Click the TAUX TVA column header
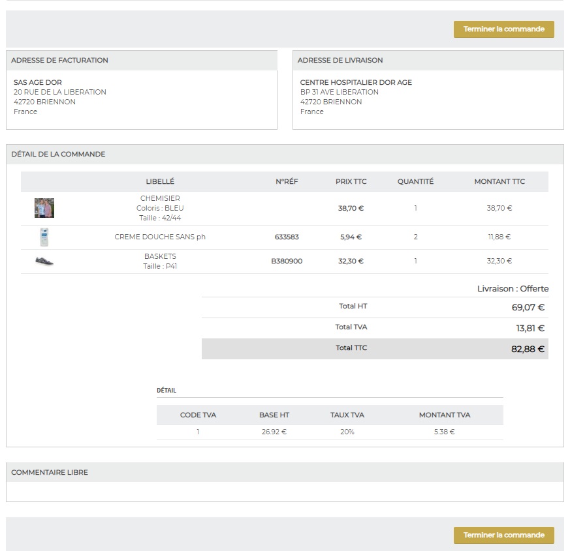This screenshot has width=570, height=551. click(347, 415)
